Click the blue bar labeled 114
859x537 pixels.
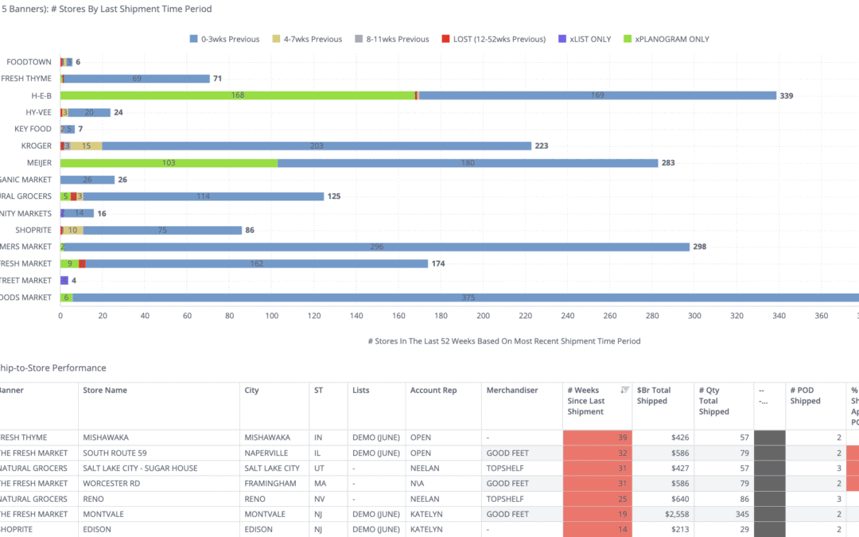point(204,197)
